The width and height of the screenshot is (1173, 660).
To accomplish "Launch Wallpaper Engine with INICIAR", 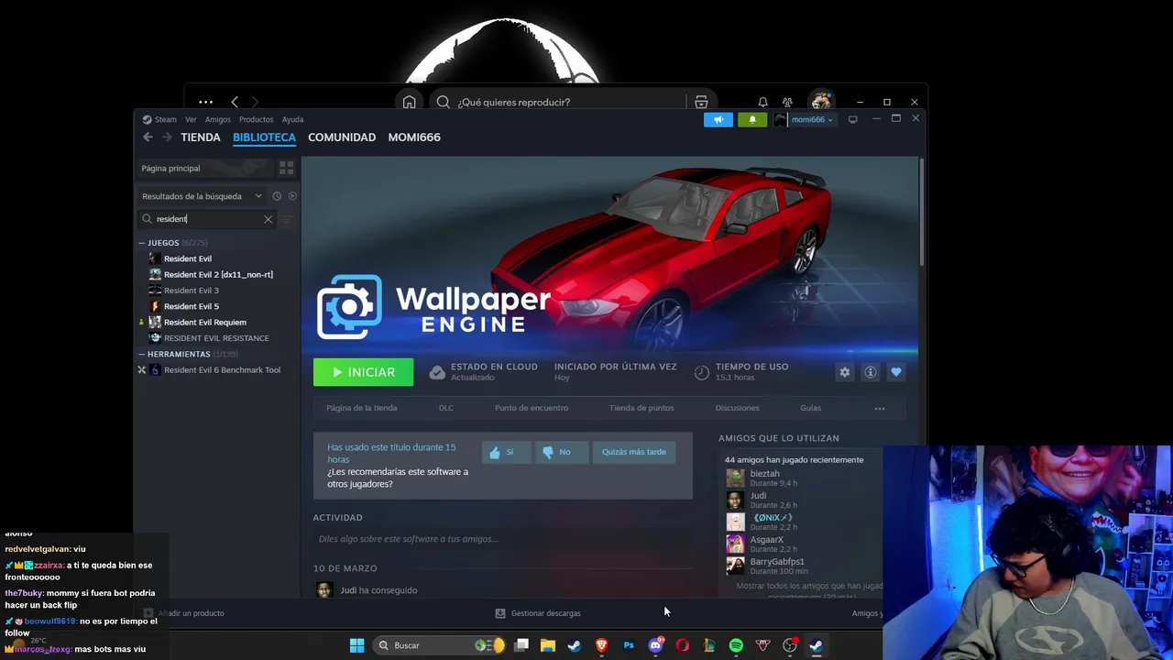I will [363, 372].
